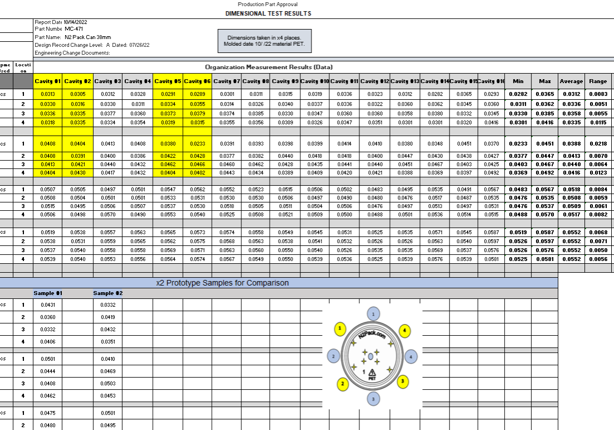Select the Range column header
This screenshot has height=430, width=614.
[x=598, y=81]
